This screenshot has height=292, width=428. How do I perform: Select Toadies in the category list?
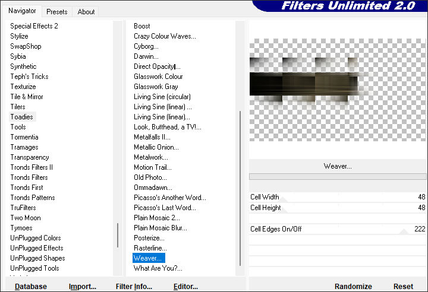22,117
